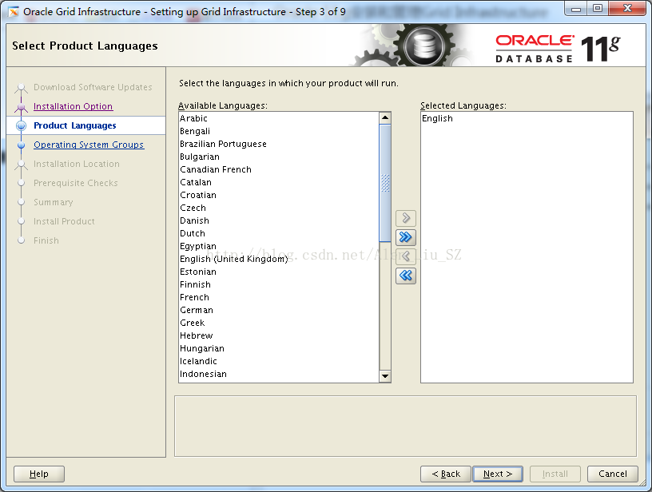
Task: Select English in Selected Languages list
Action: click(x=527, y=118)
